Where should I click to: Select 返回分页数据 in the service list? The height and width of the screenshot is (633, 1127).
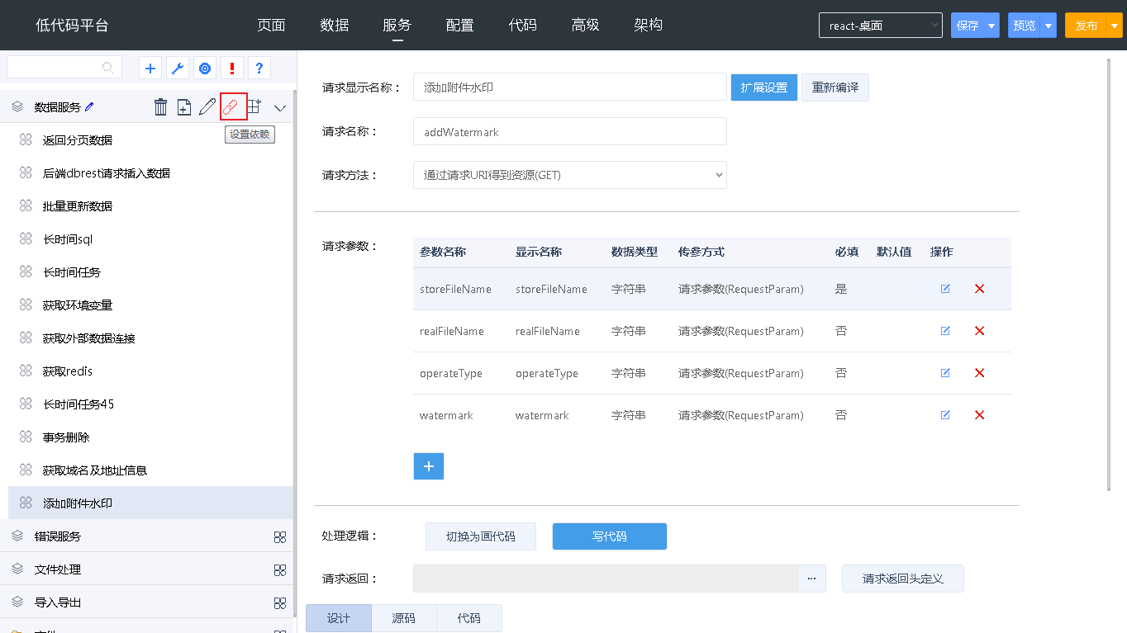[x=78, y=140]
